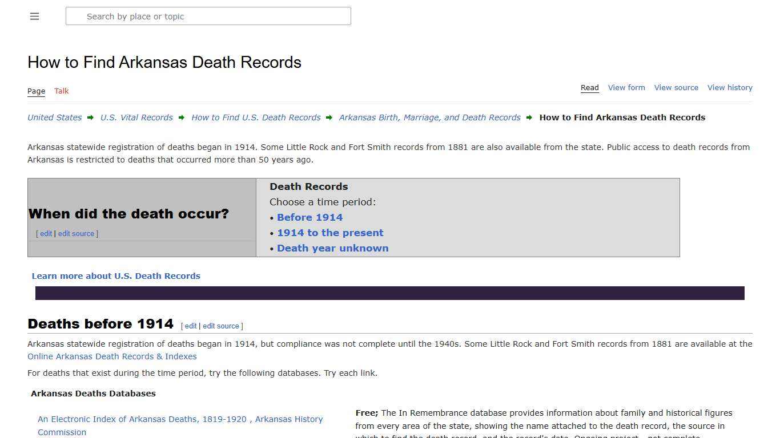780x438 pixels.
Task: Click the search magnifier in the search bar
Action: pos(76,16)
